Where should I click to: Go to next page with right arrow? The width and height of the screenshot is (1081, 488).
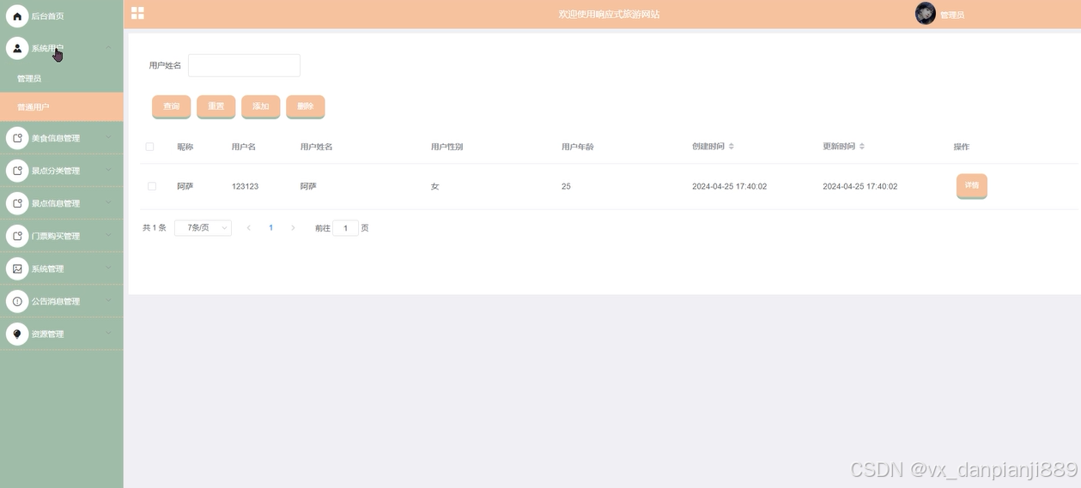coord(293,228)
